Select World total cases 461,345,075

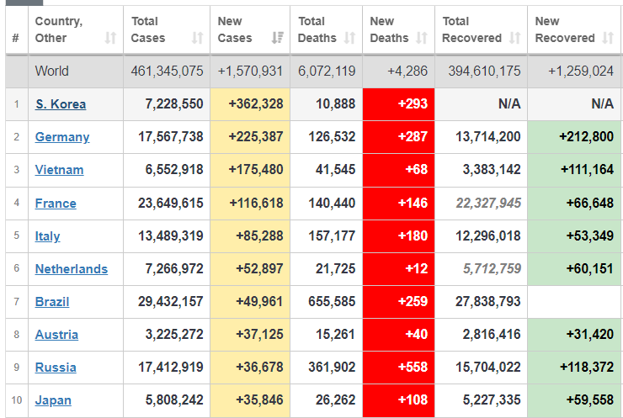(x=167, y=71)
